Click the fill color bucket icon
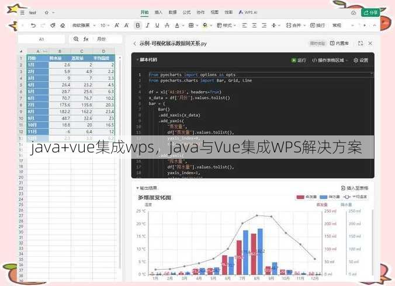The width and height of the screenshot is (395, 286). (x=205, y=26)
